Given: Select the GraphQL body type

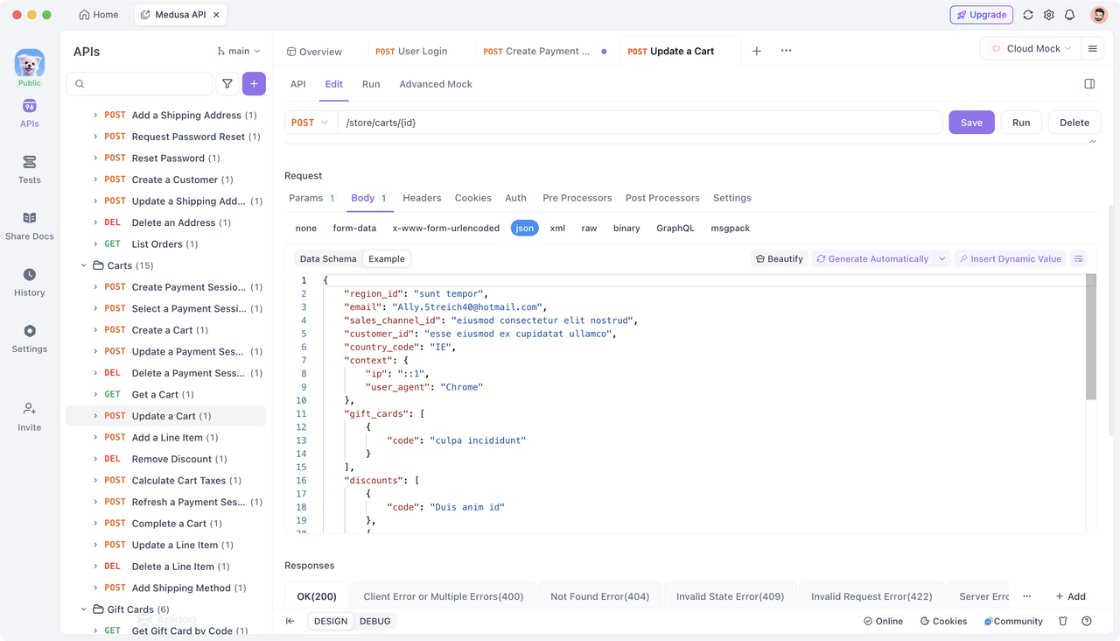Looking at the screenshot, I should [x=675, y=228].
